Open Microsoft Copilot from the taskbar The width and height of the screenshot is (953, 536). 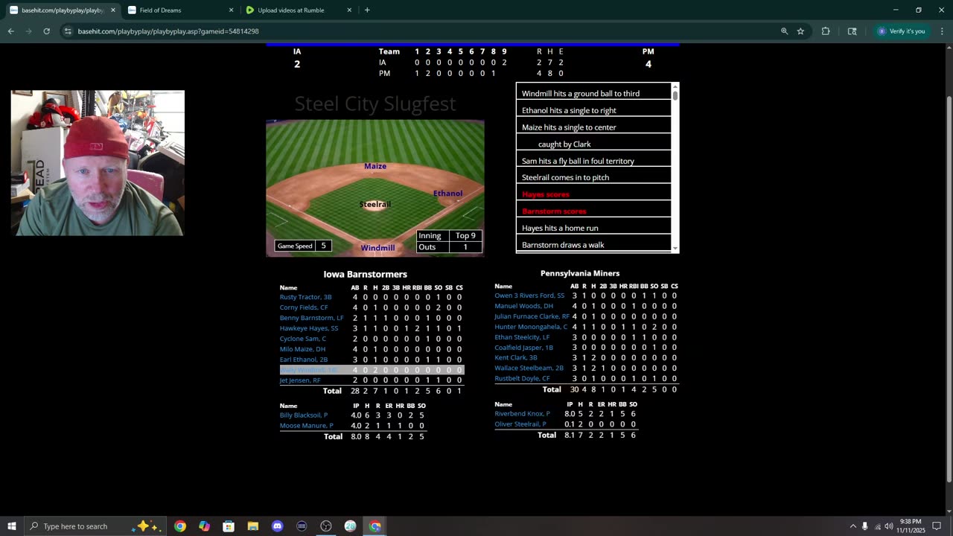pos(204,526)
